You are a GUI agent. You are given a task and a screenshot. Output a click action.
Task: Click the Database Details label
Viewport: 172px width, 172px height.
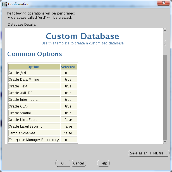pos(22,25)
